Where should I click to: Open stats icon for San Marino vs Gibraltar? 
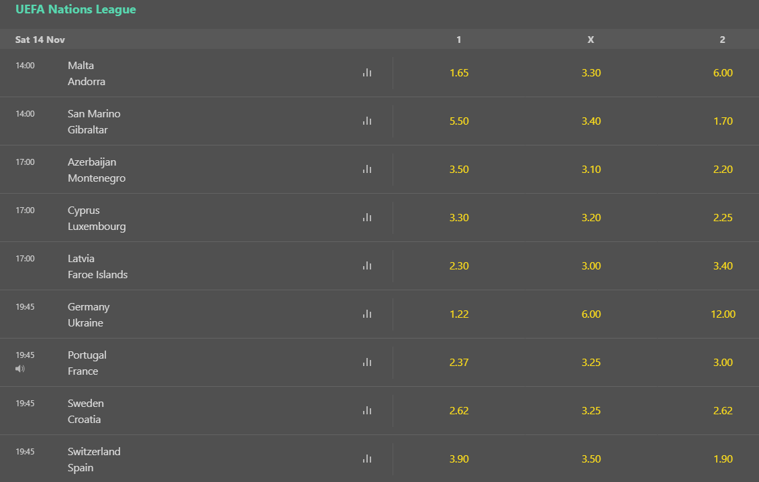367,121
